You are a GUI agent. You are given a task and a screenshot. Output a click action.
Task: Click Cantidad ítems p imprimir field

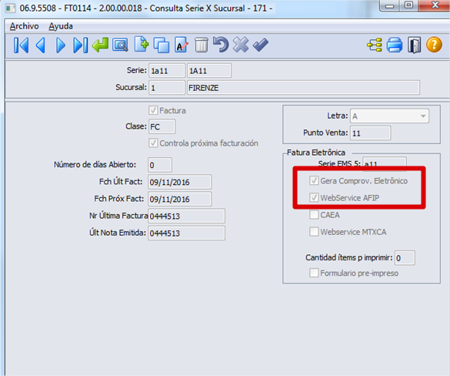coord(405,258)
